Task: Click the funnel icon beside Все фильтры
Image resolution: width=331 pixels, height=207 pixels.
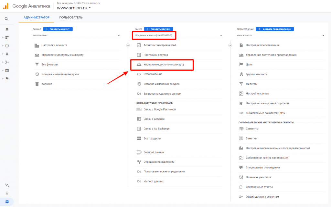Action: [x=37, y=65]
